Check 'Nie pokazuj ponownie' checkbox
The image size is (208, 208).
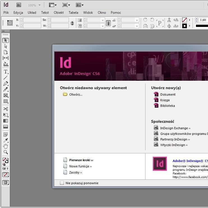(x=62, y=183)
